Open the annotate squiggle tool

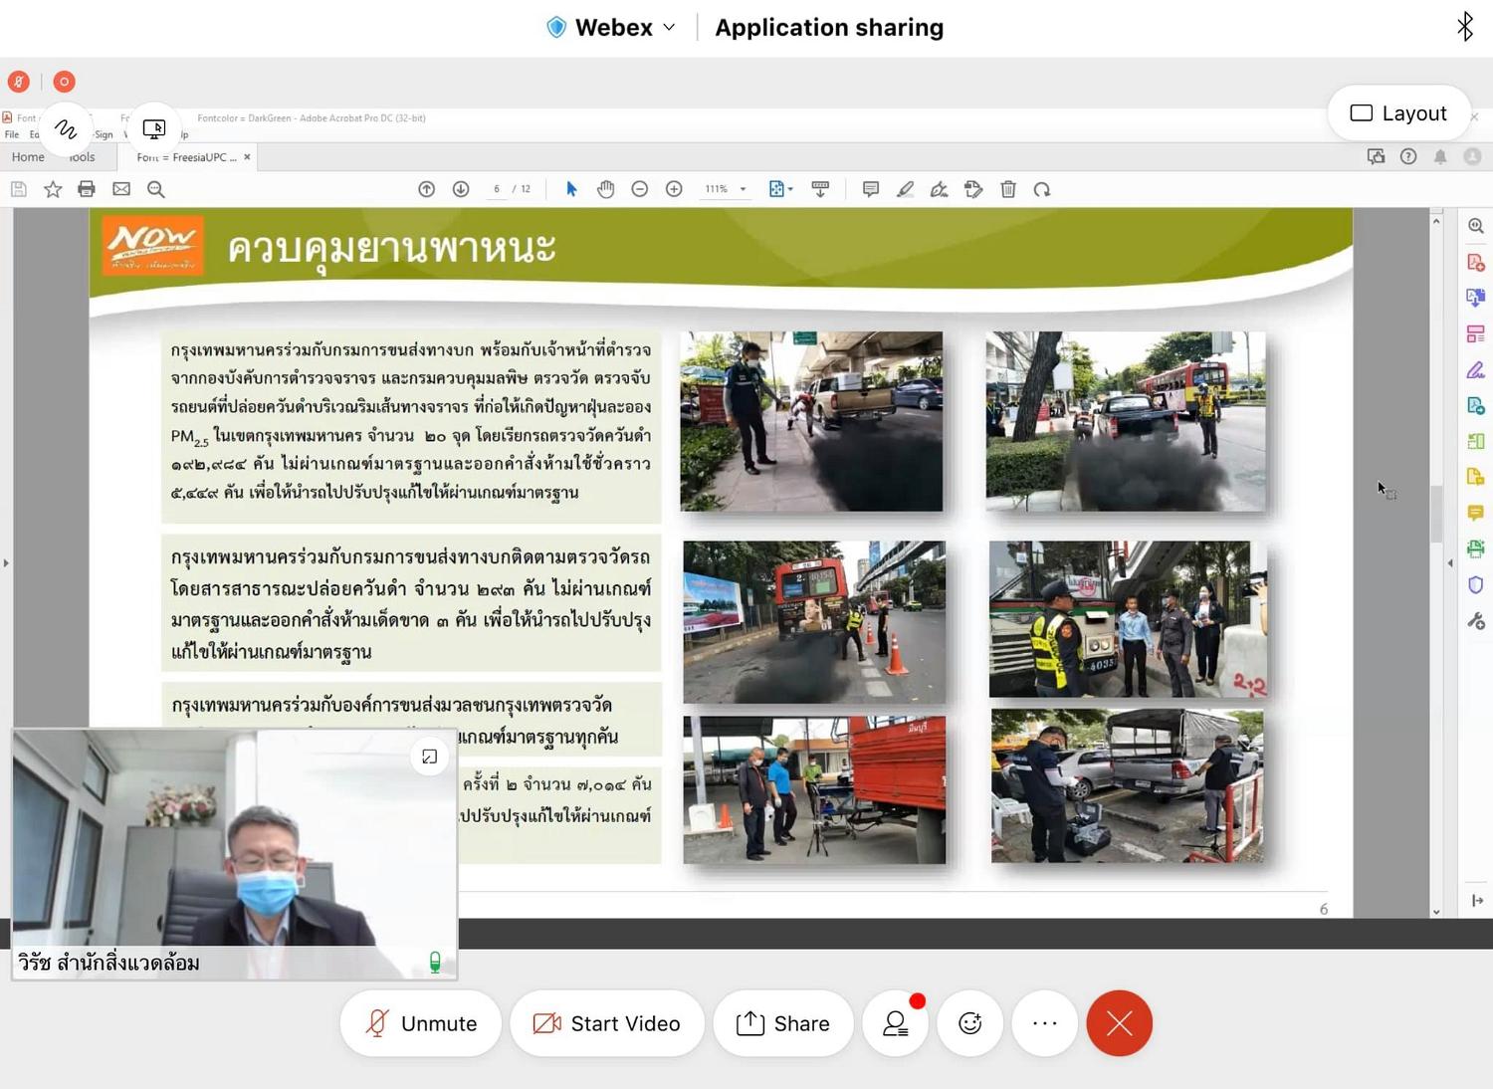(x=66, y=128)
